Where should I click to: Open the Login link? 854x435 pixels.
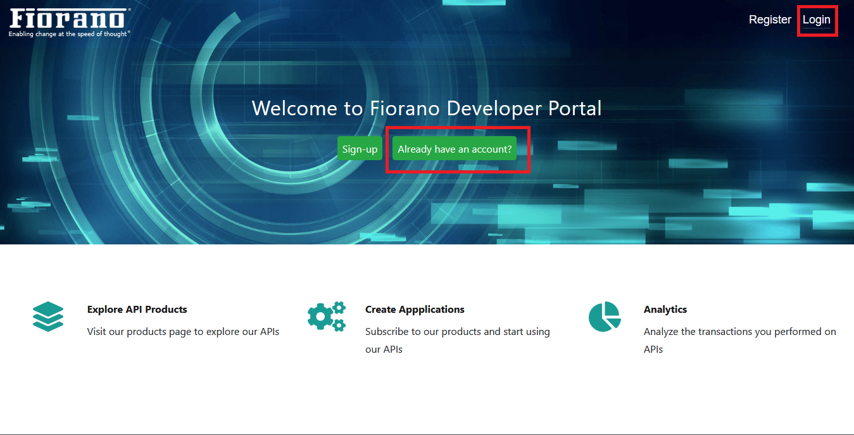816,20
